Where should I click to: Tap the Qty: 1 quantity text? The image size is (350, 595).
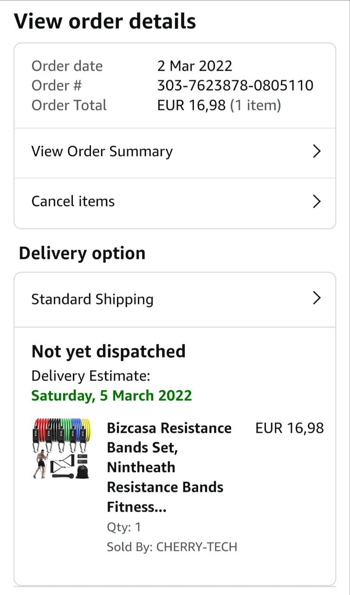[x=124, y=527]
